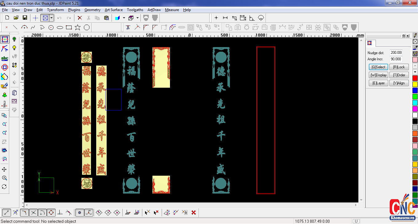Image resolution: width=418 pixels, height=224 pixels.
Task: Toggle intersection snap in bottom toolbar
Action: click(x=34, y=212)
